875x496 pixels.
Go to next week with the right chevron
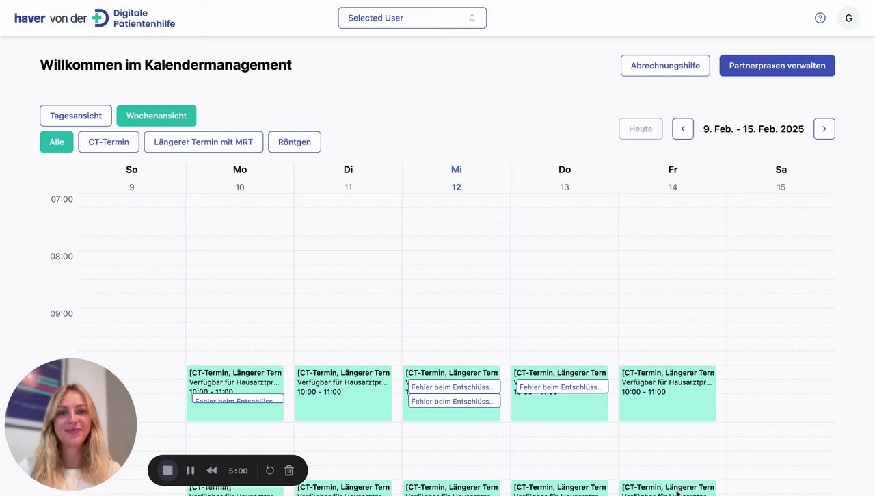click(x=824, y=129)
